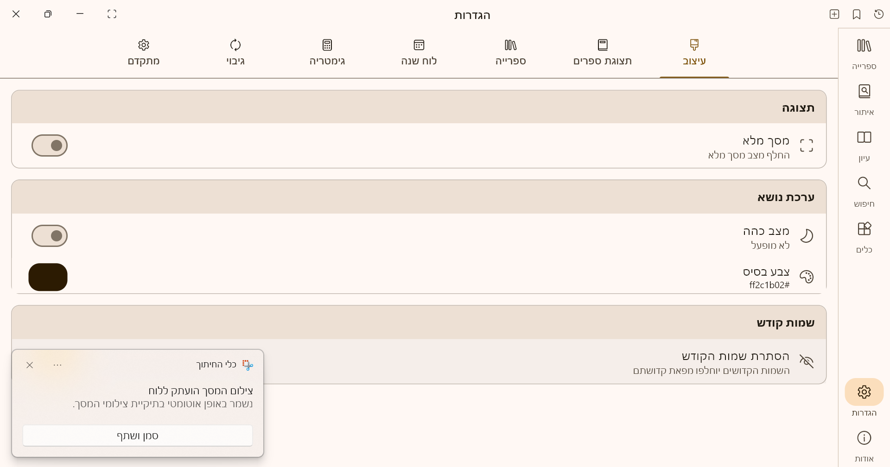The height and width of the screenshot is (467, 890).
Task: Toggle the מצב כהה dark mode switch
Action: pyautogui.click(x=50, y=236)
